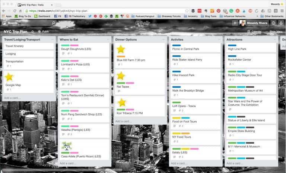Open Attractions list options menu
This screenshot has height=173, width=286.
tap(275, 39)
